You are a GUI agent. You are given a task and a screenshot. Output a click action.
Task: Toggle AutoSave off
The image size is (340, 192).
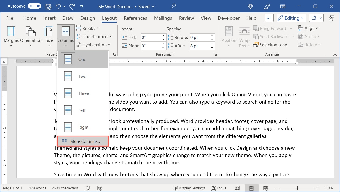(x=34, y=6)
